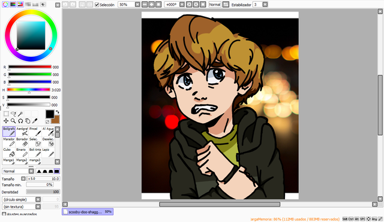Toggle the color mixer panel icon
This screenshot has height=222, width=384.
pos(28,4)
